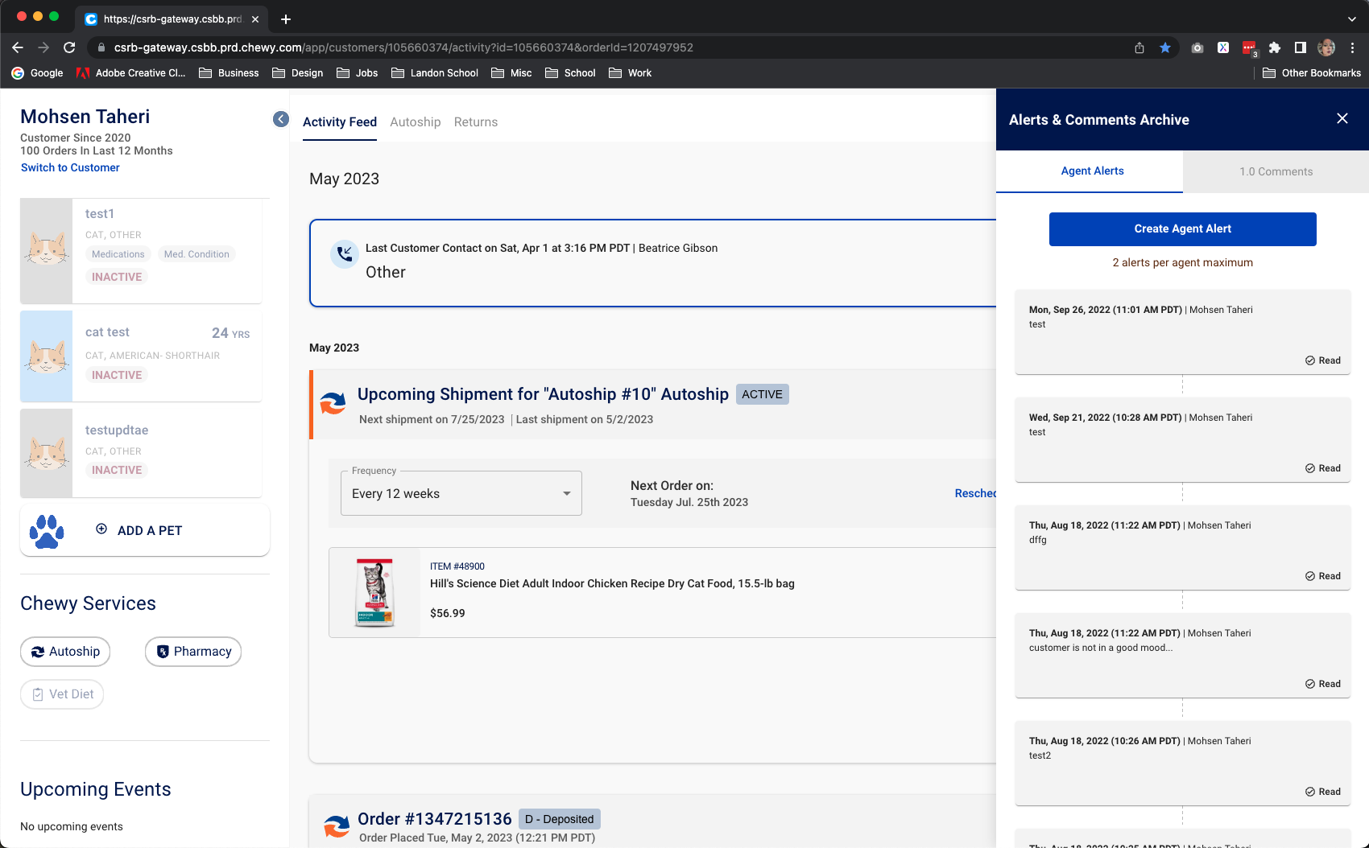Open the Adobe Creative Cloud bookmark
Screen dimensions: 1369x848
pyautogui.click(x=131, y=73)
